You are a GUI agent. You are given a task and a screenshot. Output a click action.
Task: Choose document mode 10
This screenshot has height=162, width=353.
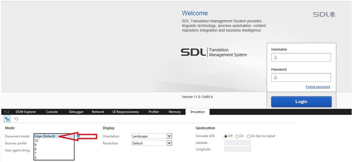[x=54, y=140]
